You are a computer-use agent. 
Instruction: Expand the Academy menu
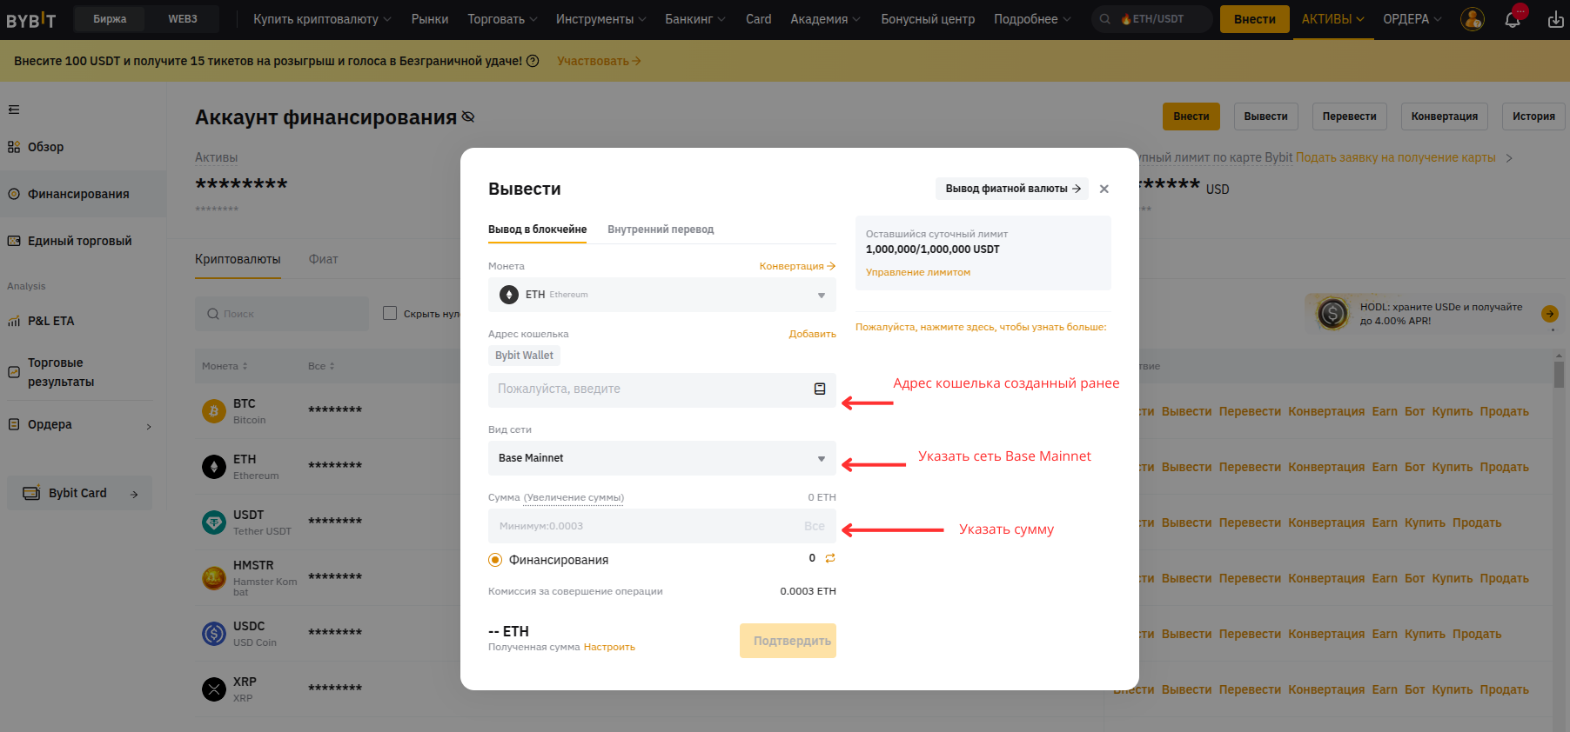point(825,19)
